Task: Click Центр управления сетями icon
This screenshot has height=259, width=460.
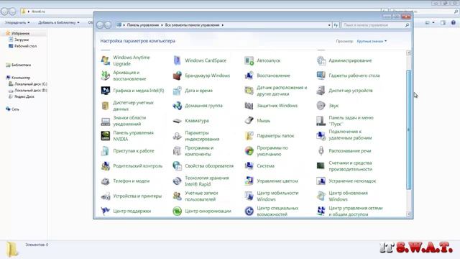Action: click(x=321, y=211)
